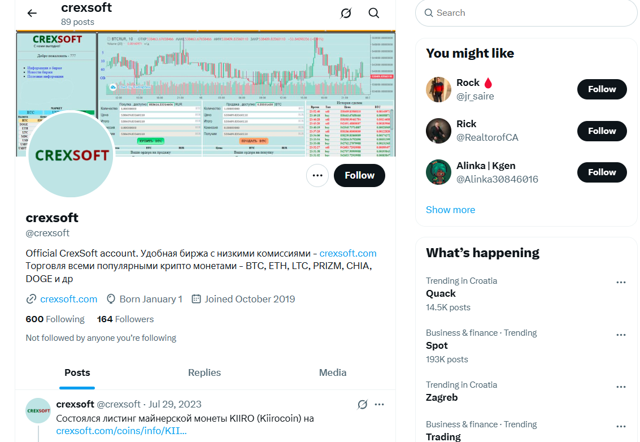Viewport: 640px width, 442px height.
Task: Open Rock's profile avatar
Action: pos(438,89)
